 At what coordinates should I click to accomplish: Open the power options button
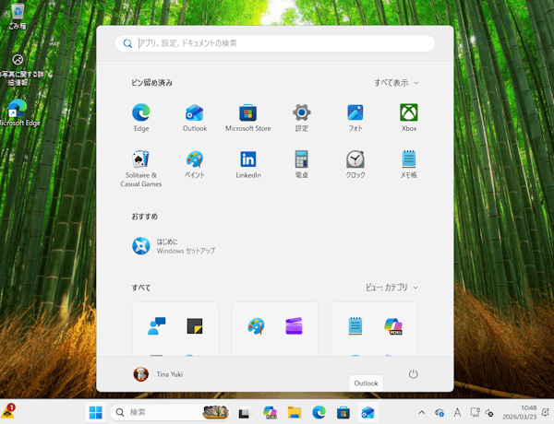[413, 374]
